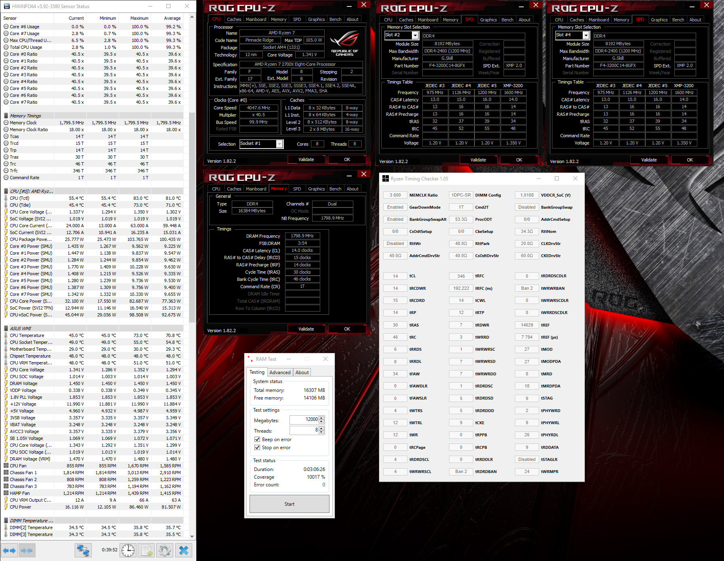Click the tREF value '14029'

(527, 325)
